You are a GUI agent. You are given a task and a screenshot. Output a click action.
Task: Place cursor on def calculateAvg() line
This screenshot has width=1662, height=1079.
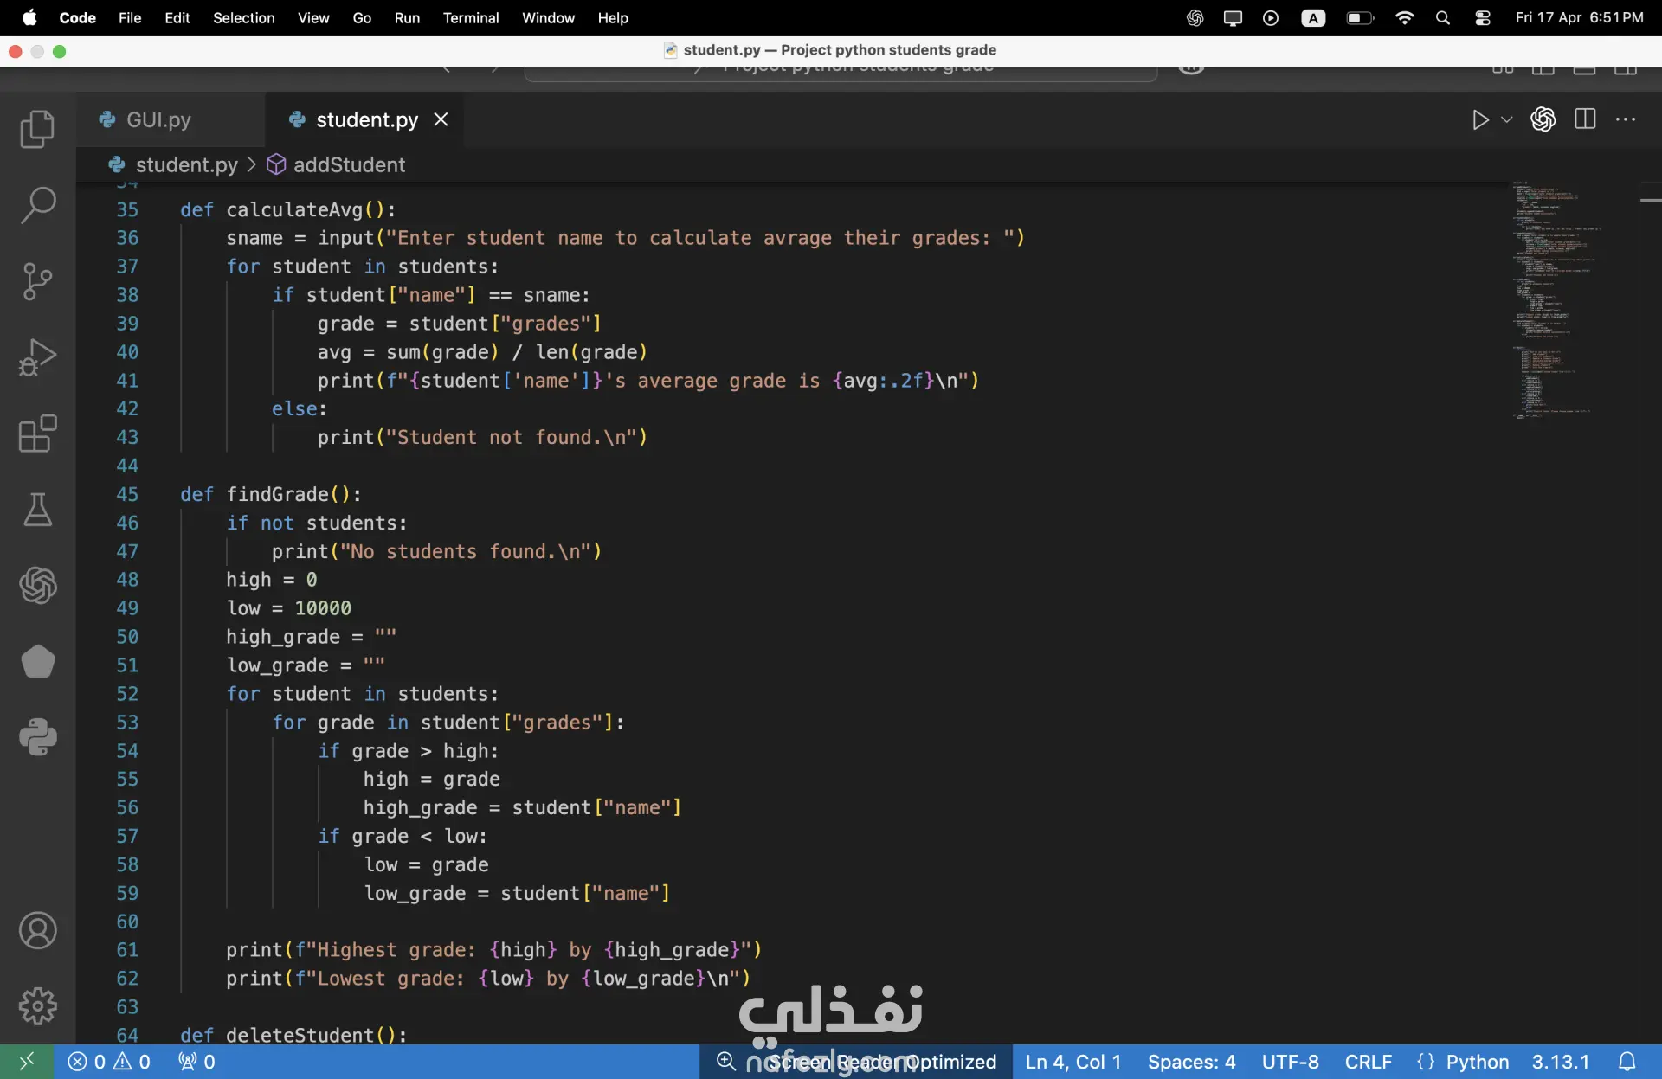(287, 209)
